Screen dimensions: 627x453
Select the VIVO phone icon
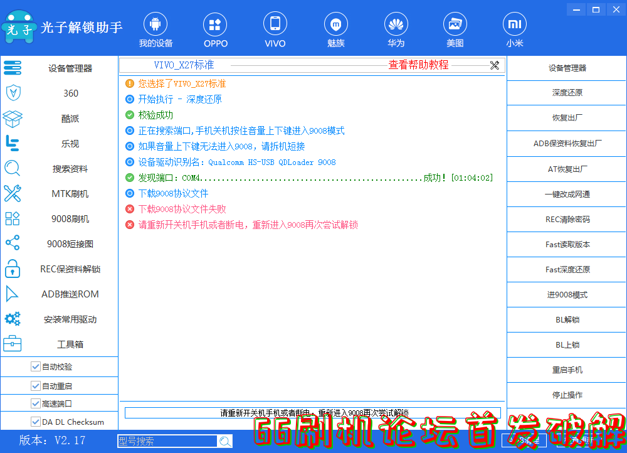[275, 24]
